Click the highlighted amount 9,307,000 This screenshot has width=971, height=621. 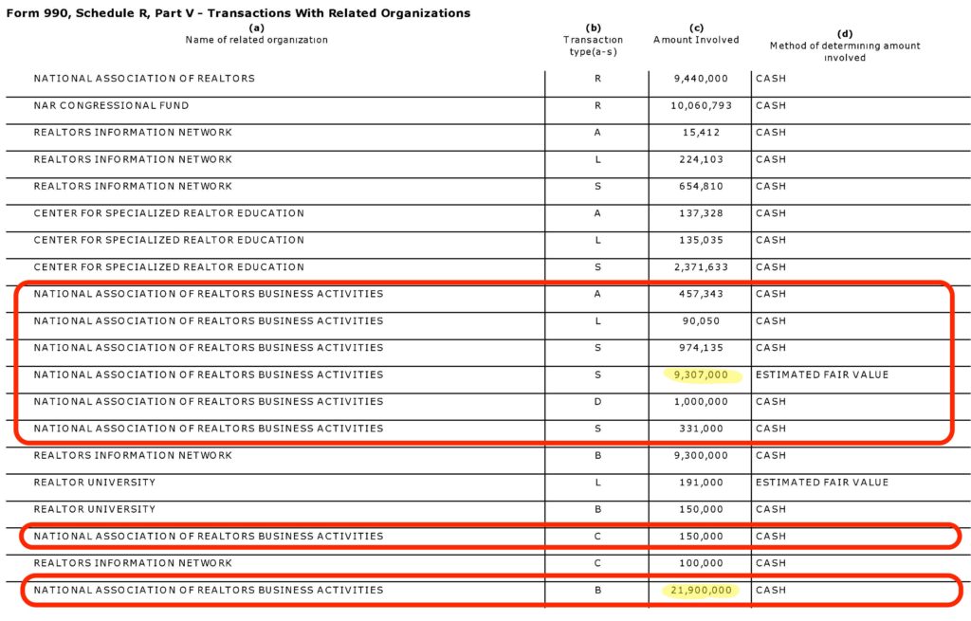[x=701, y=375]
